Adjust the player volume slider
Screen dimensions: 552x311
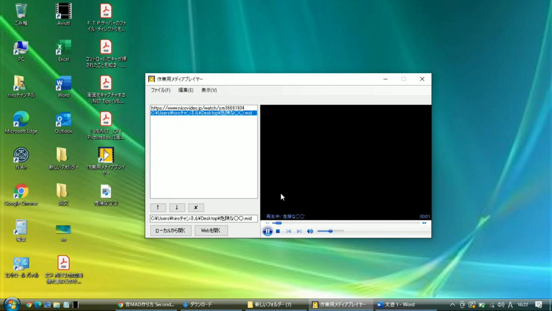330,231
